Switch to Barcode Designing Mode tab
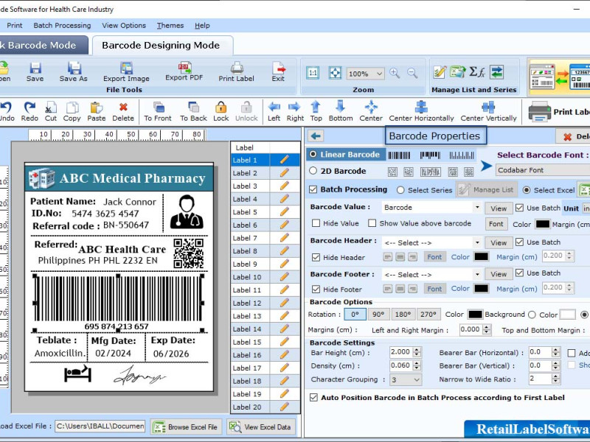590x442 pixels. pos(161,46)
